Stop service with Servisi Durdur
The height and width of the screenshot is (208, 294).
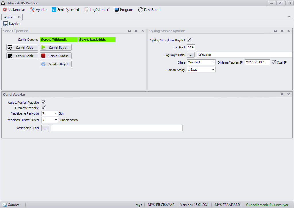tap(56, 56)
